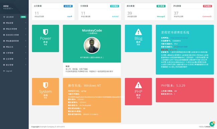Expand 首页幻灯片管理 using its chevron arrow
217x129 pixels.
click(26, 35)
